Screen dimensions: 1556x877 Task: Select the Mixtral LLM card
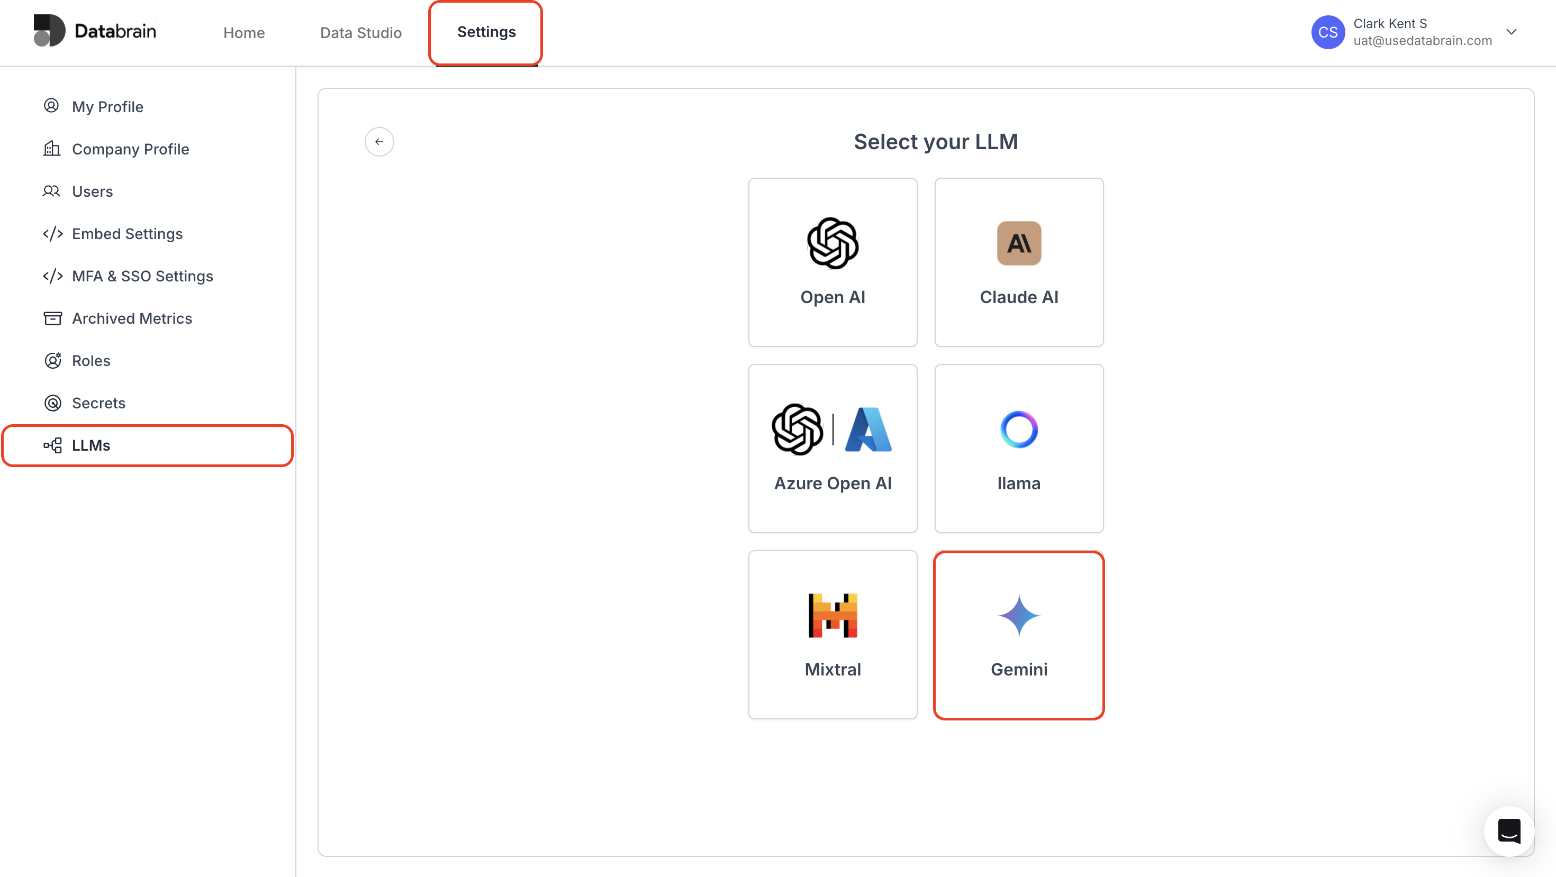833,634
